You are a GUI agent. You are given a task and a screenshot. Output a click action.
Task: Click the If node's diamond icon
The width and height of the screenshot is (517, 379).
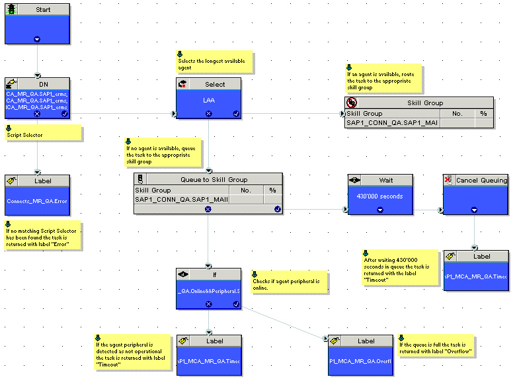tap(183, 274)
